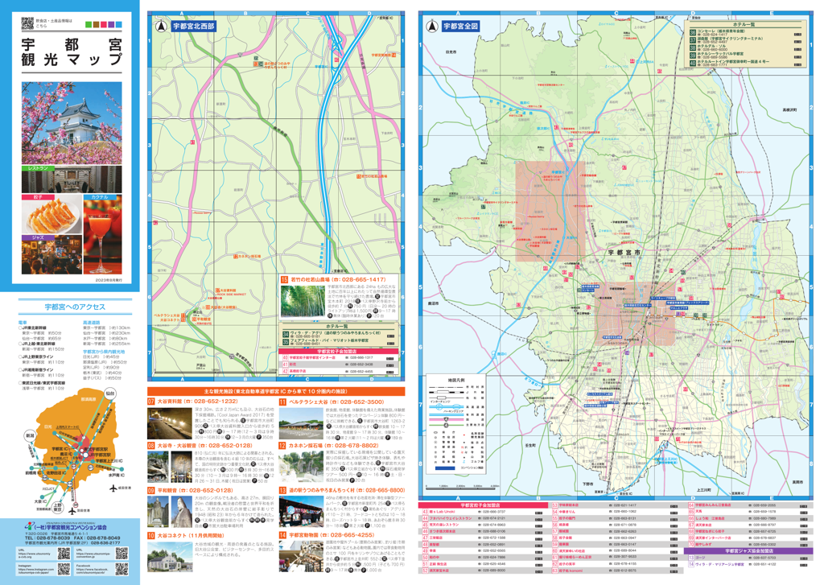Click the QR code for utsunomiya-cvb.org

point(64,553)
